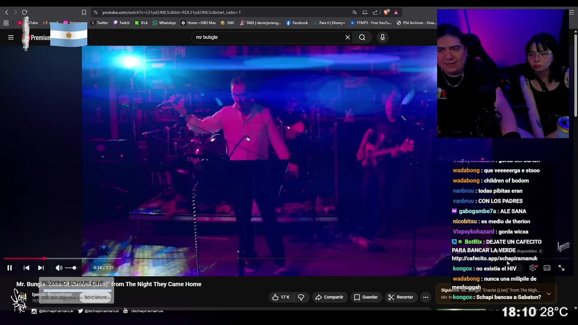Bookmark this page via bookmark icon
This screenshot has height=325, width=578.
(84, 12)
